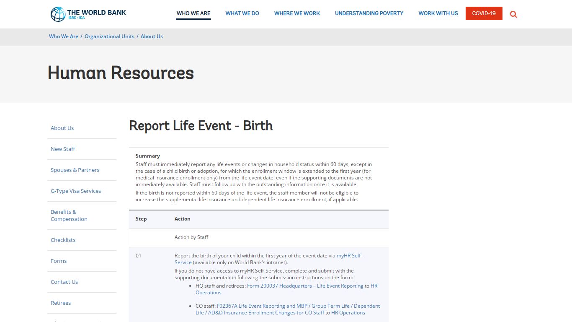The height and width of the screenshot is (322, 572).
Task: Click the Human Resources heading
Action: [121, 73]
